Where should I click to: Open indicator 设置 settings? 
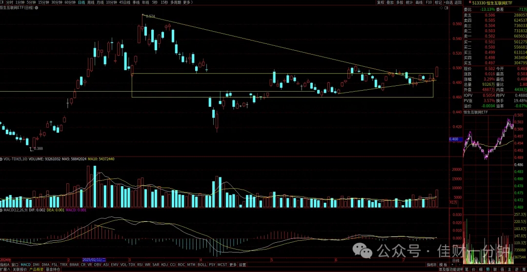point(243,265)
